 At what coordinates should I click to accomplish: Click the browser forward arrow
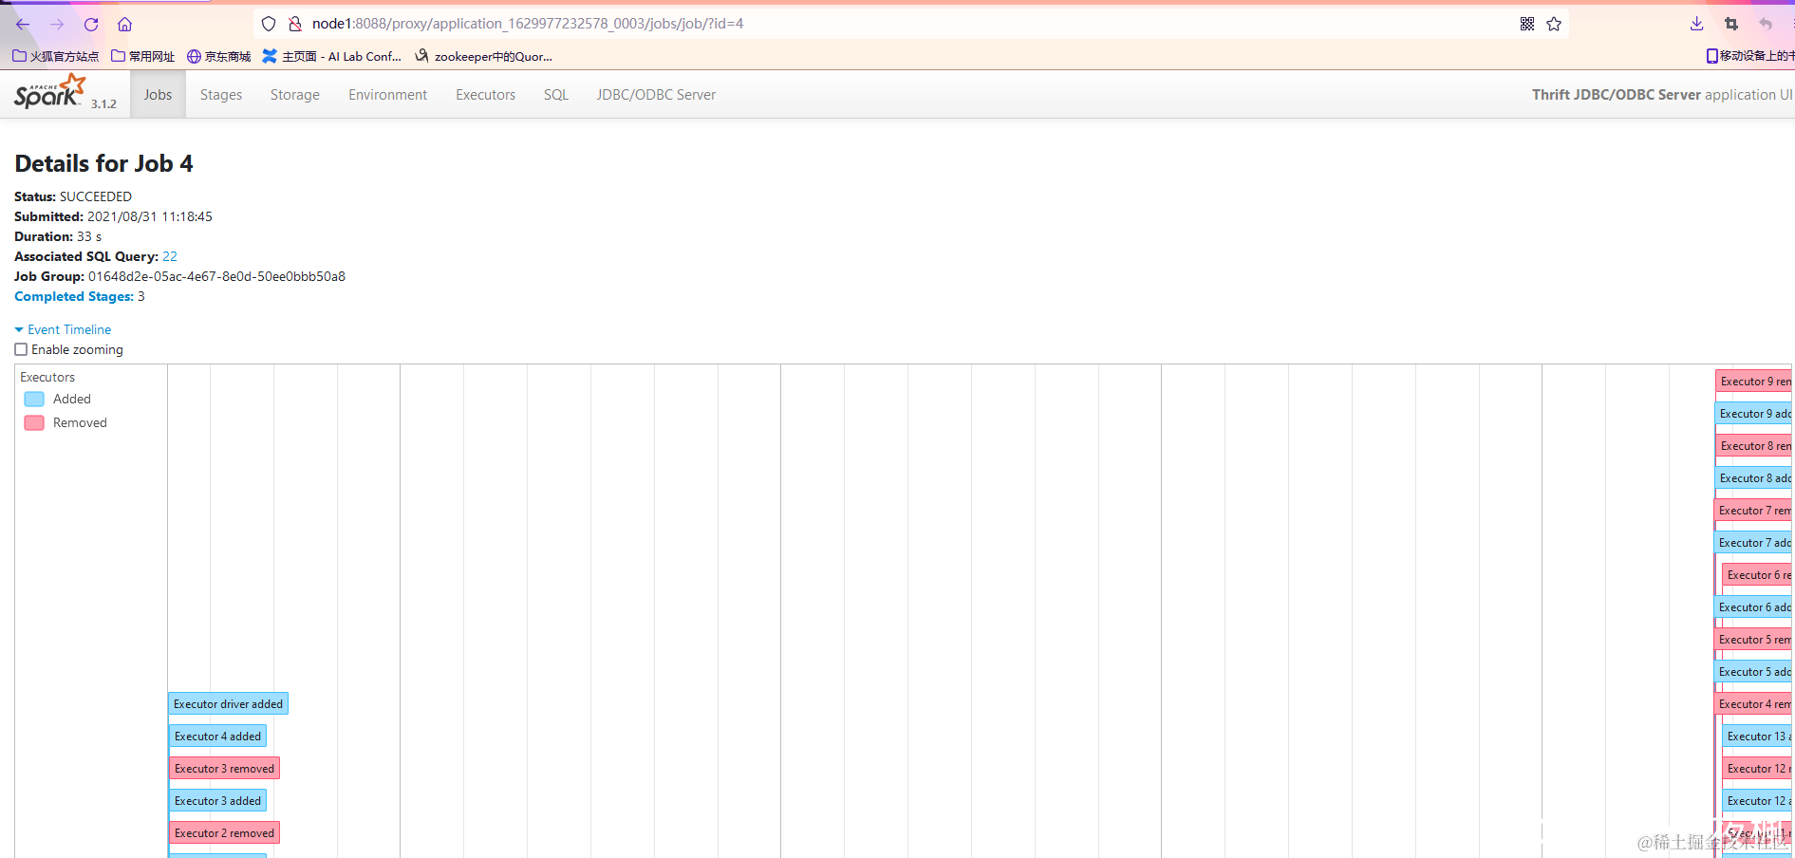(x=57, y=25)
